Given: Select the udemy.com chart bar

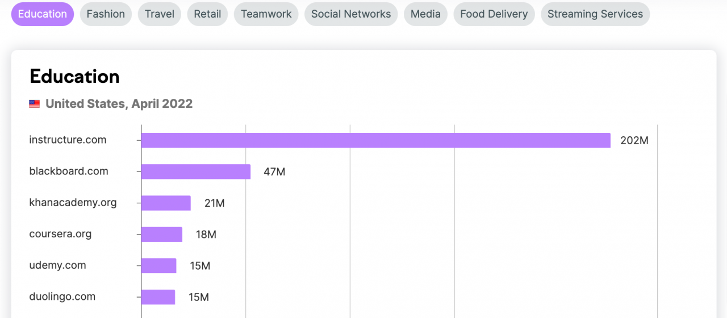Looking at the screenshot, I should [x=159, y=265].
